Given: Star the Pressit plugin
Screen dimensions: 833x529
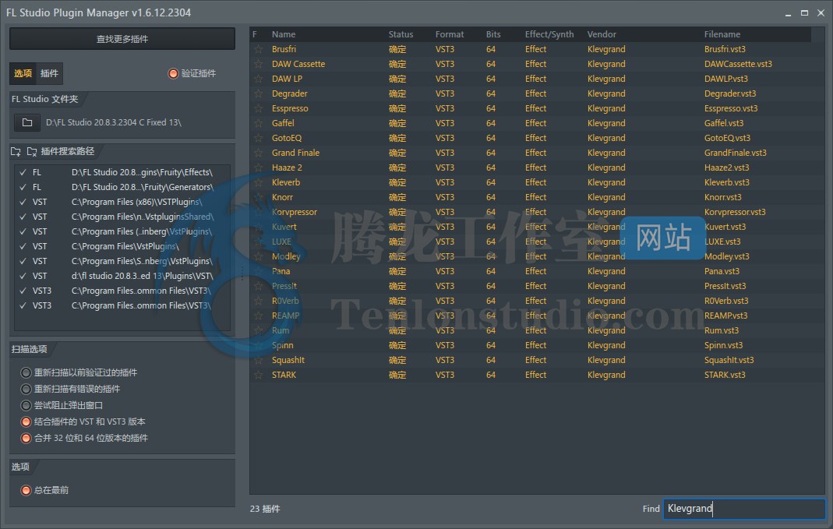Looking at the screenshot, I should (258, 286).
